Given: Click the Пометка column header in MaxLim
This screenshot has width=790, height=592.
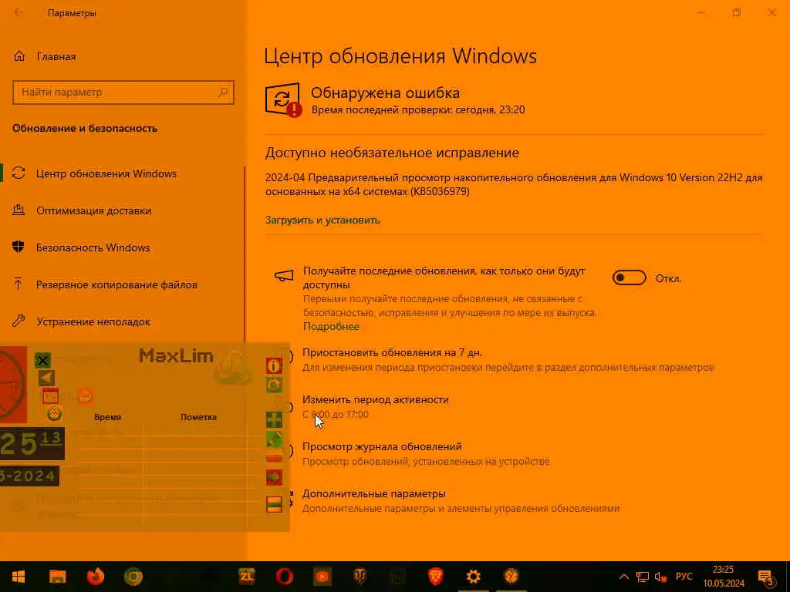Looking at the screenshot, I should [x=198, y=417].
